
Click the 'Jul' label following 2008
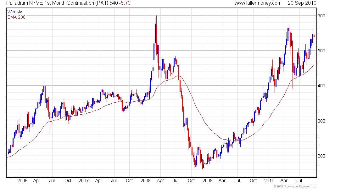pyautogui.click(x=176, y=180)
